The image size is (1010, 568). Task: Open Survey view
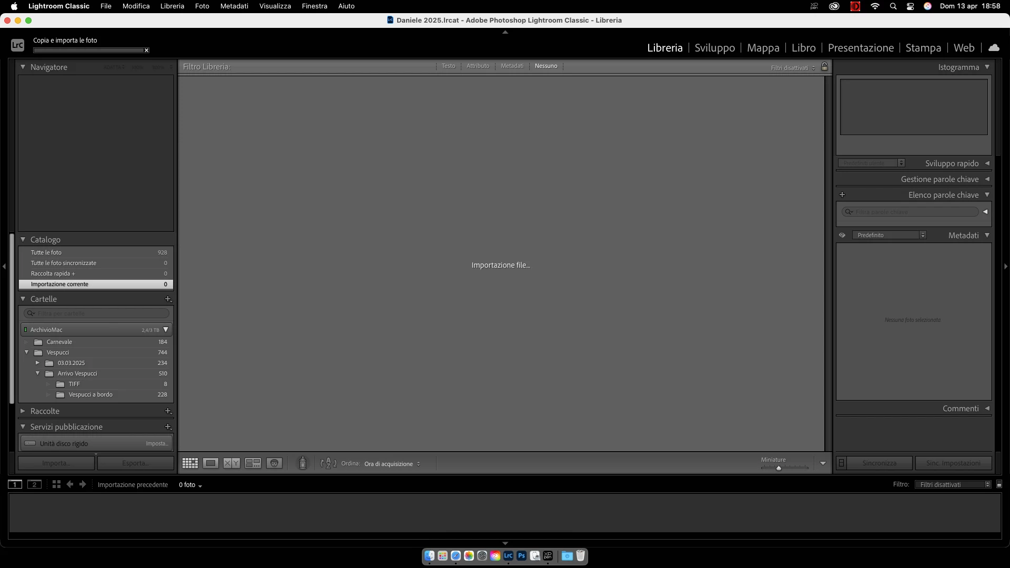pos(253,463)
